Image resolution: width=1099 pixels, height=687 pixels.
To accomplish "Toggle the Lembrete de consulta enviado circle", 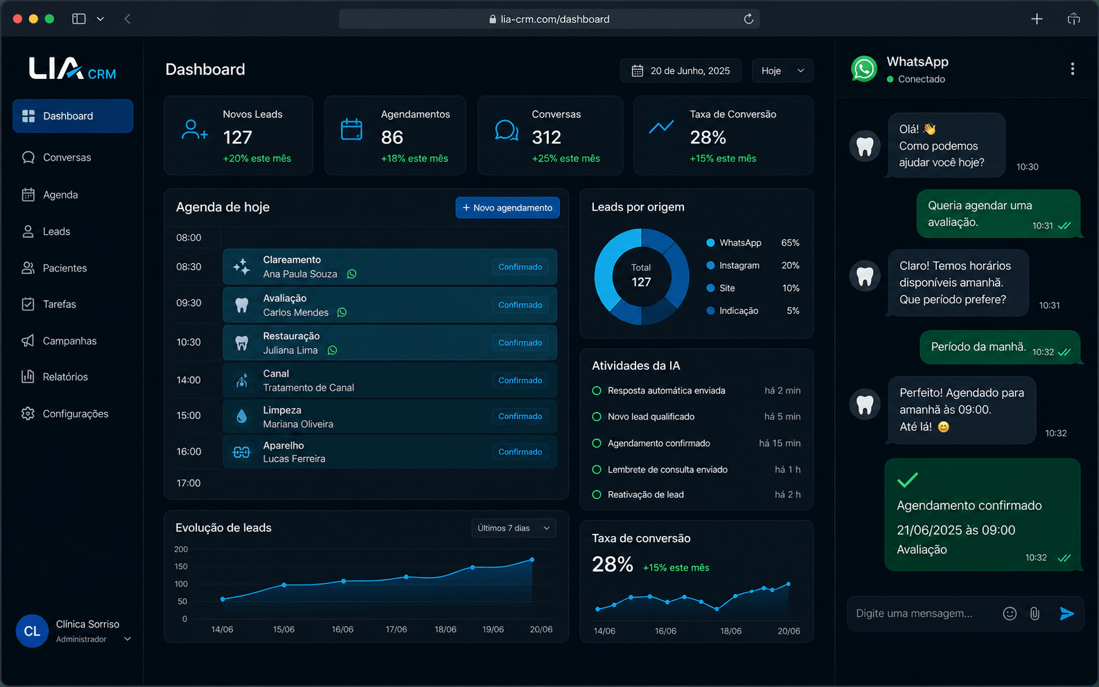I will pyautogui.click(x=597, y=470).
